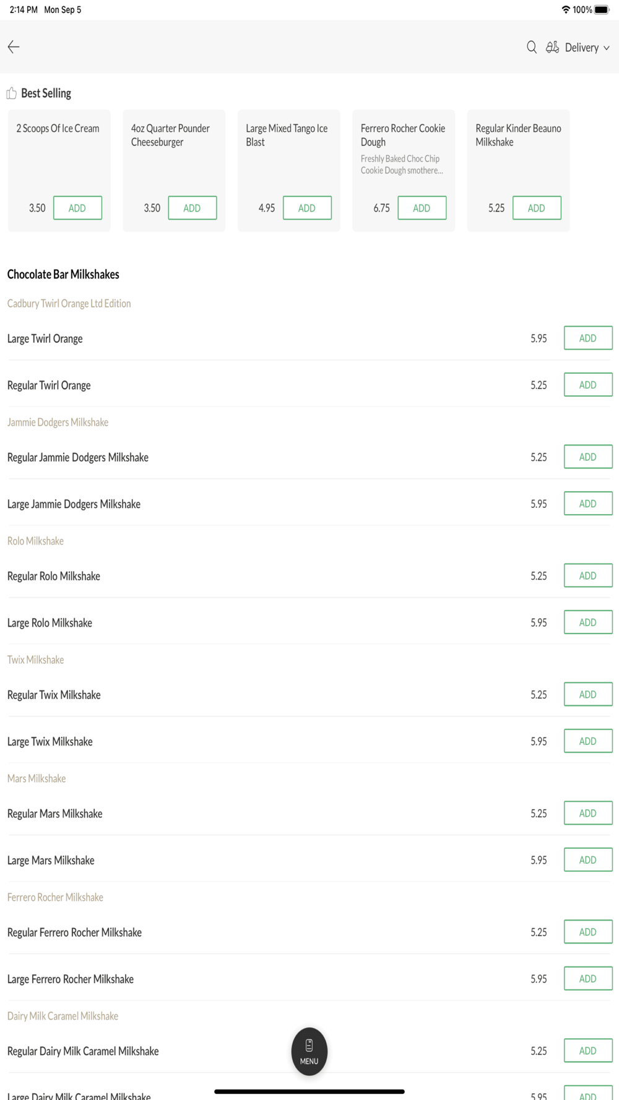Add Large Twirl Orange milkshake
The width and height of the screenshot is (619, 1100).
(587, 338)
